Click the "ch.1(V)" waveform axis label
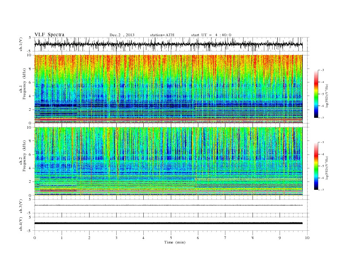The height and width of the screenshot is (267, 346). click(x=21, y=44)
